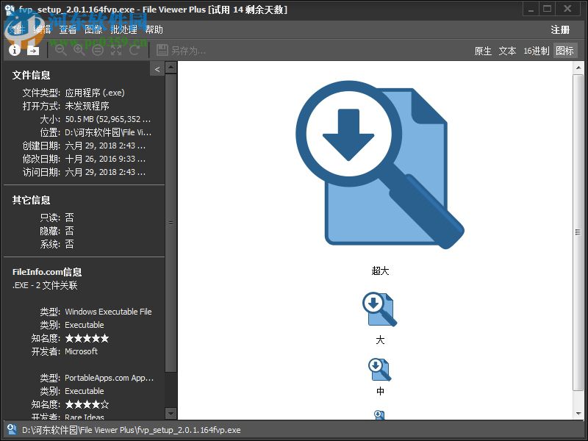The width and height of the screenshot is (588, 441).
Task: Switch to 文本 (Text) view mode
Action: click(x=506, y=51)
